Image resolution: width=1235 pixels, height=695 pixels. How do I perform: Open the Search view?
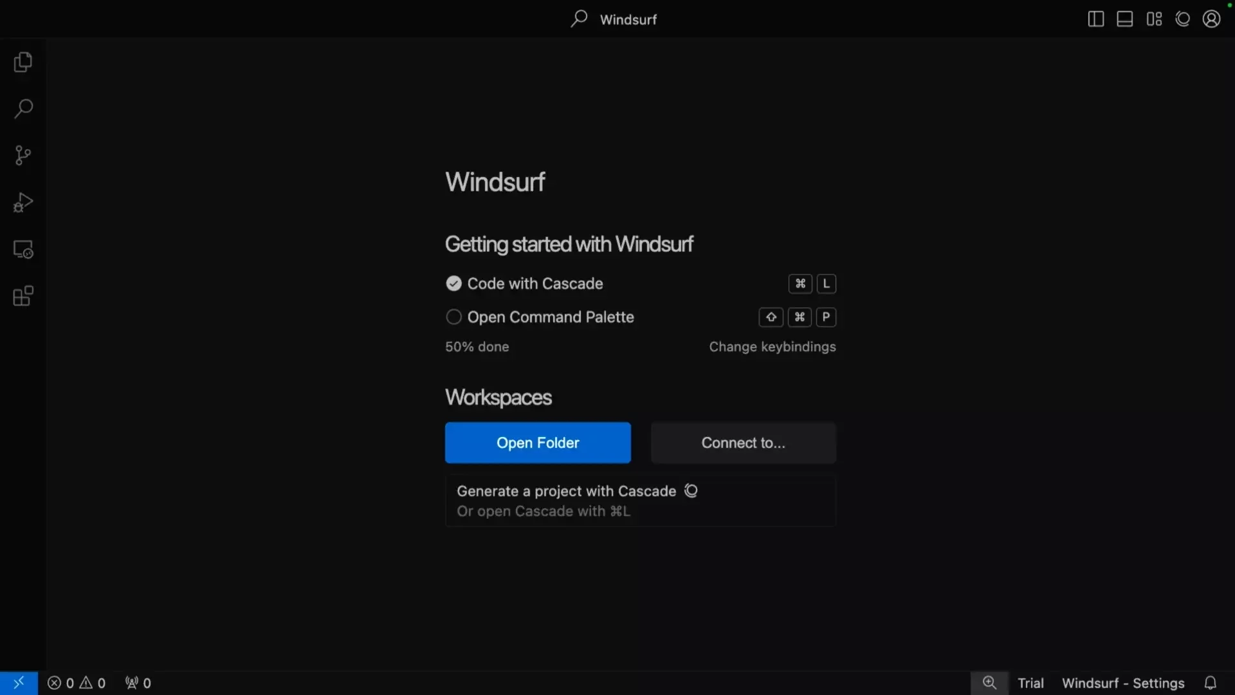coord(23,109)
